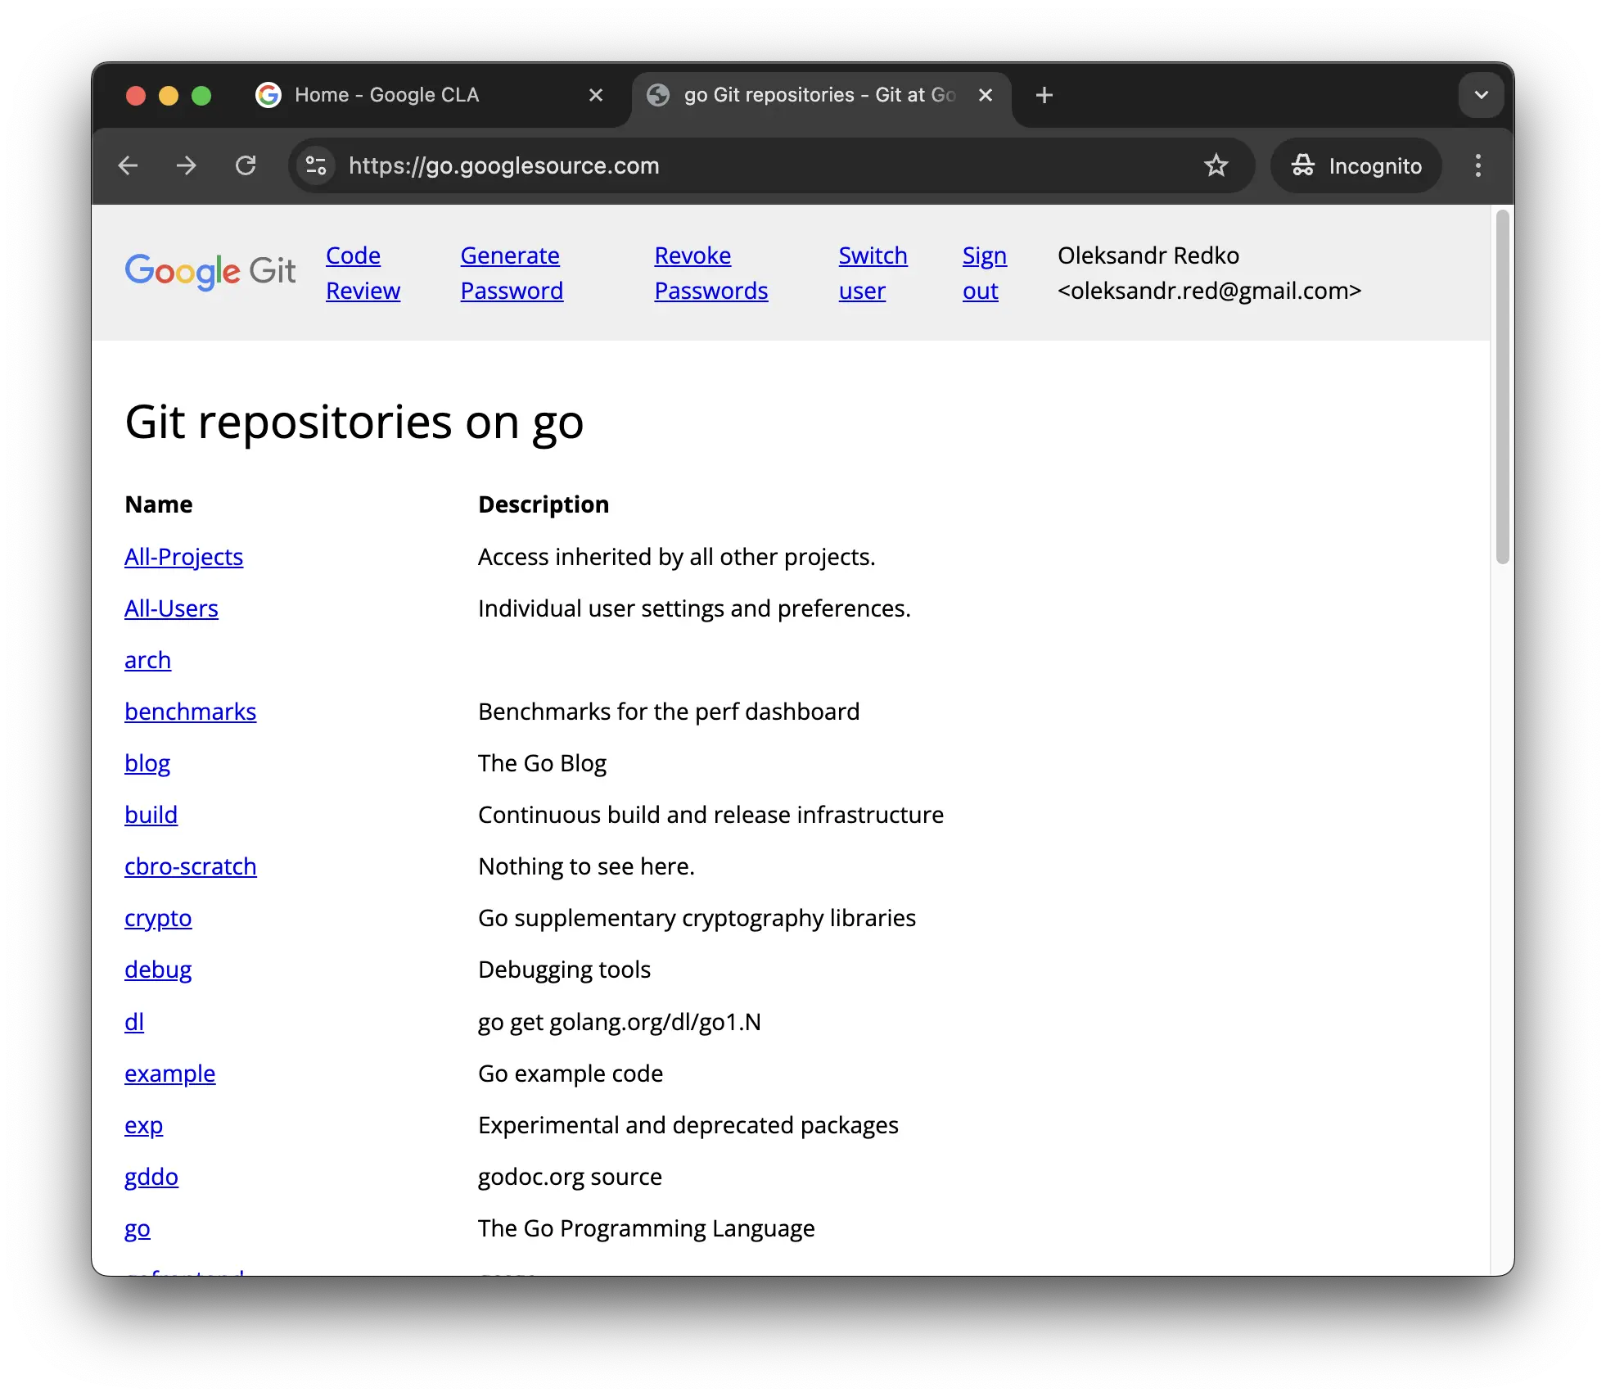Open site settings via address bar icon
The width and height of the screenshot is (1606, 1397).
click(315, 165)
